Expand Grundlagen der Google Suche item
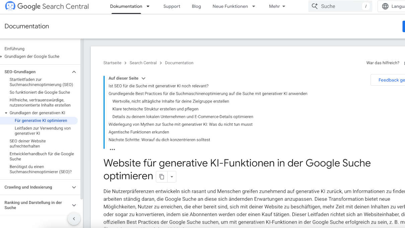Image resolution: width=405 pixels, height=228 pixels. coord(1,57)
